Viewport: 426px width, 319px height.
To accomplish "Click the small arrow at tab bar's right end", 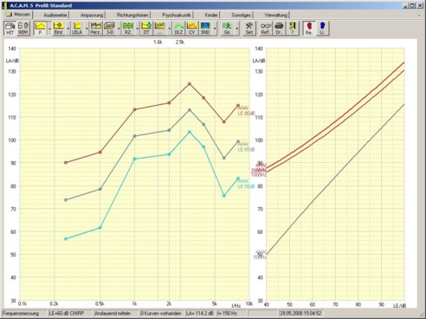I will [419, 16].
